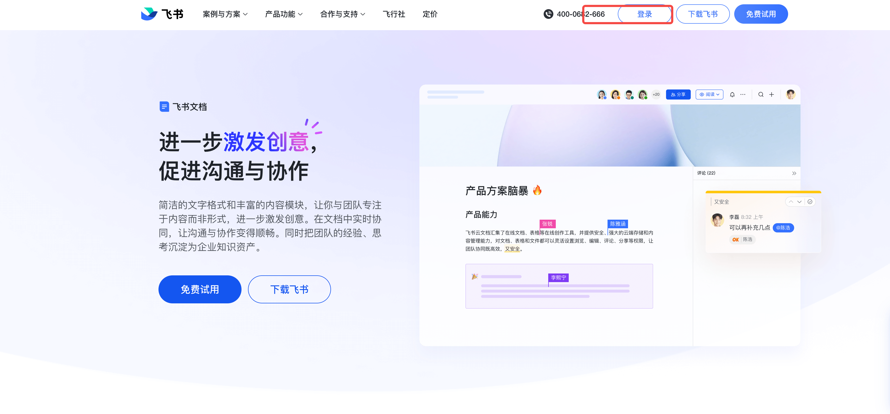The image size is (890, 414).
Task: Click the party popper emoji in callout block
Action: (475, 276)
